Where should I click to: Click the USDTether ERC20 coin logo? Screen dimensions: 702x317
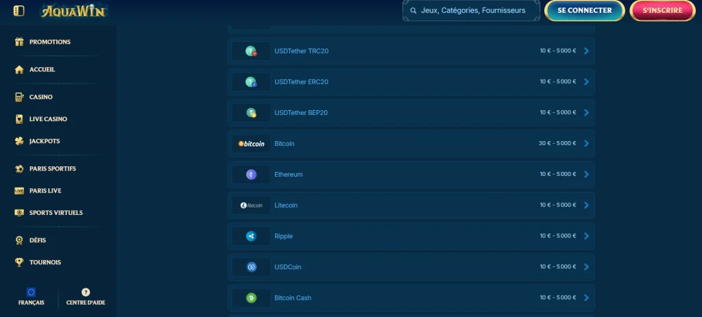pyautogui.click(x=251, y=82)
